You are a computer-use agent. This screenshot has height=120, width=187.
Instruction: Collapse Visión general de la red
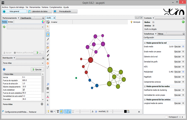145,43
